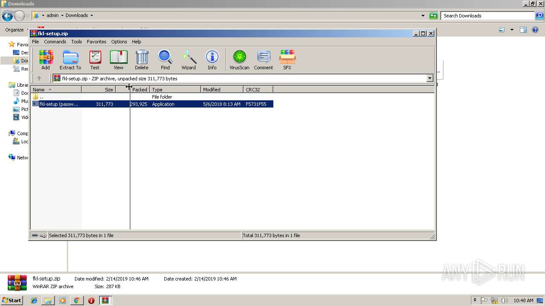Viewport: 545px width, 306px height.
Task: Sort by the Size column header
Action: coord(98,90)
